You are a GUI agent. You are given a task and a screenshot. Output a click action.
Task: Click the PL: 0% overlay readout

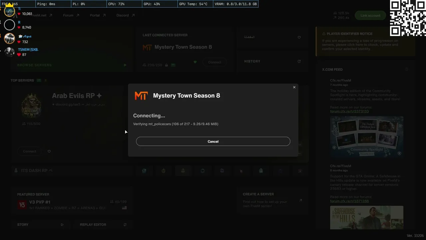click(x=88, y=4)
